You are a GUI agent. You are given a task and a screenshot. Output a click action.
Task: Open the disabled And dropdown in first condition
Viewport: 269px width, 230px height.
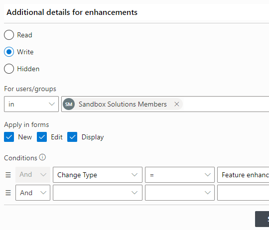(x=33, y=175)
